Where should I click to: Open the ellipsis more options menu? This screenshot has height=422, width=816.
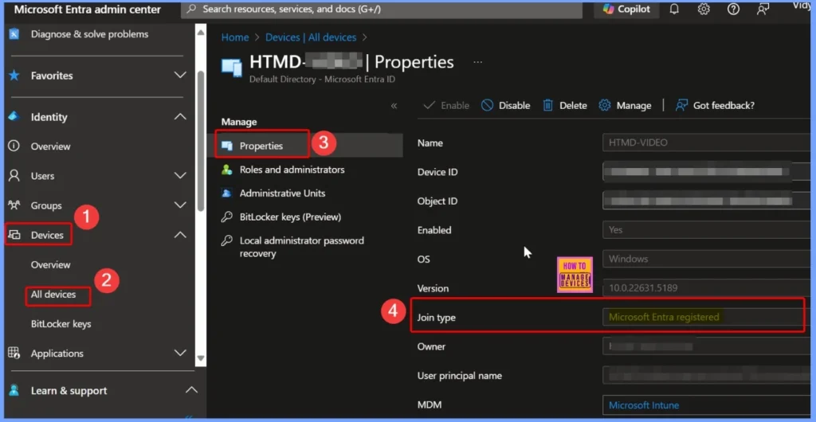coord(477,62)
